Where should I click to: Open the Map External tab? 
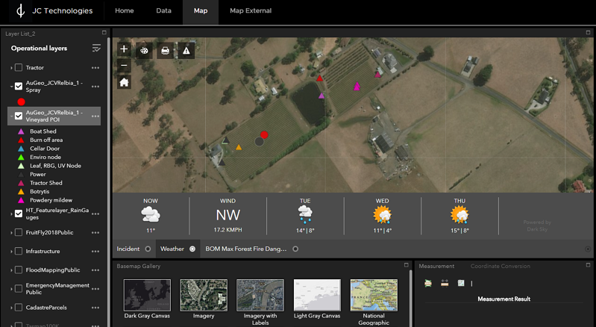pos(250,11)
